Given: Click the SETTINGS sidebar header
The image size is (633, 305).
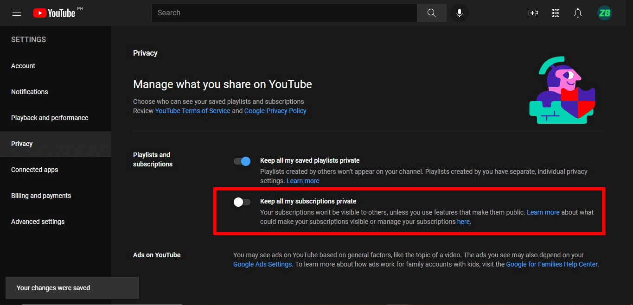Looking at the screenshot, I should pyautogui.click(x=28, y=40).
